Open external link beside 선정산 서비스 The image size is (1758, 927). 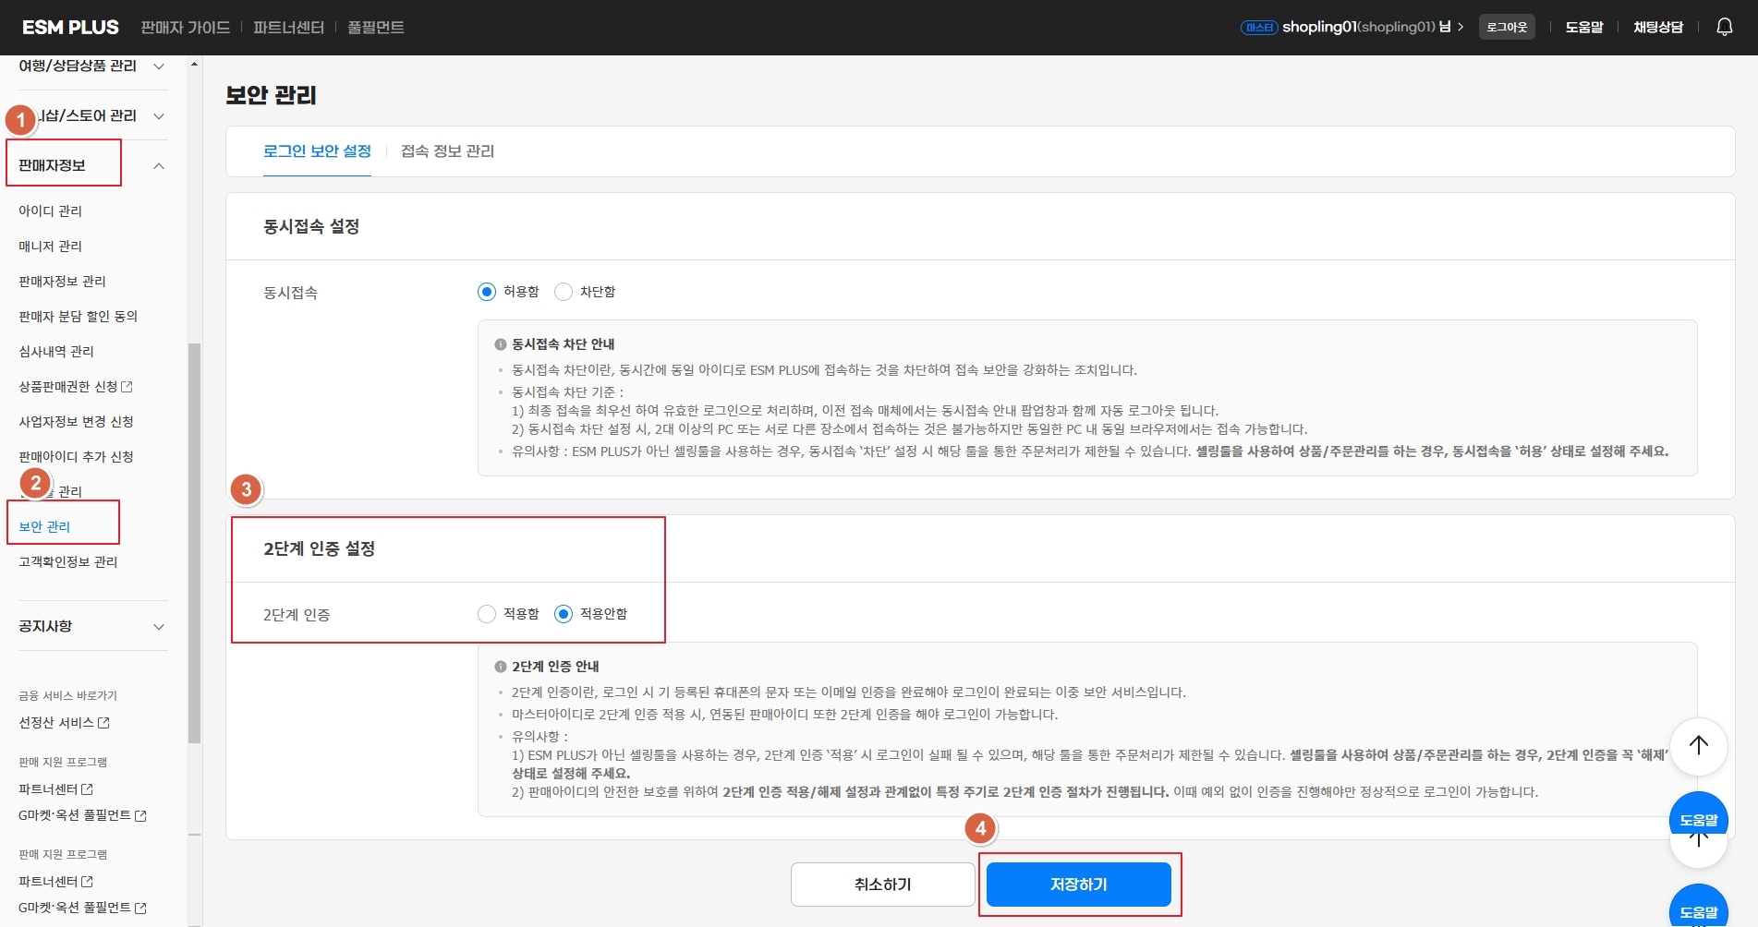tap(104, 724)
